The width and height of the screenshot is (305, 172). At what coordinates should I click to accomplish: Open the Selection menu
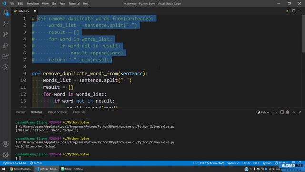(32, 3)
